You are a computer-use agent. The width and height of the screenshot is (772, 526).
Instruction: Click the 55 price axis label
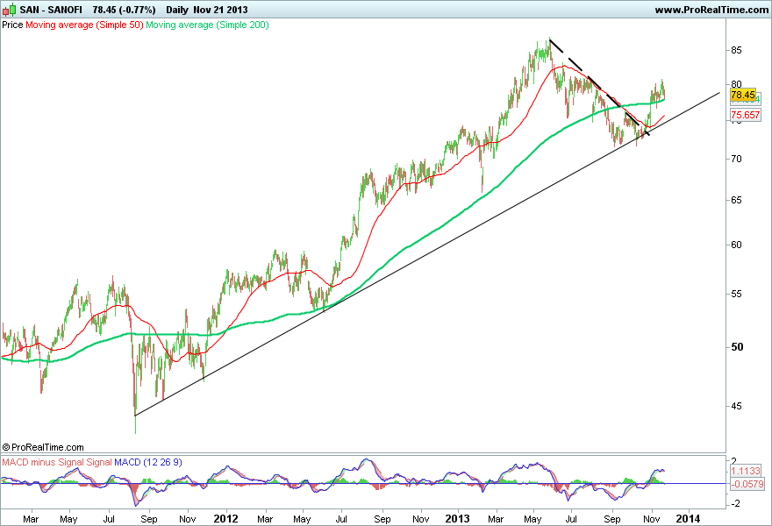point(737,295)
